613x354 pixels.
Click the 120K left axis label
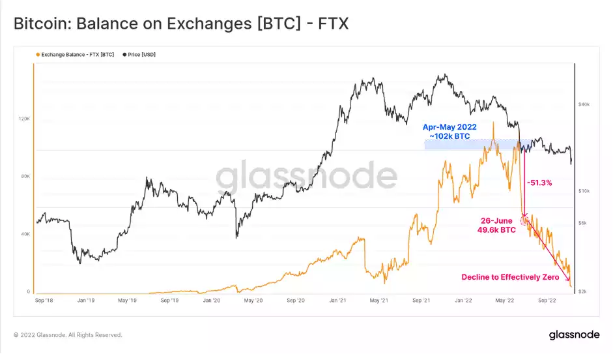click(x=24, y=119)
